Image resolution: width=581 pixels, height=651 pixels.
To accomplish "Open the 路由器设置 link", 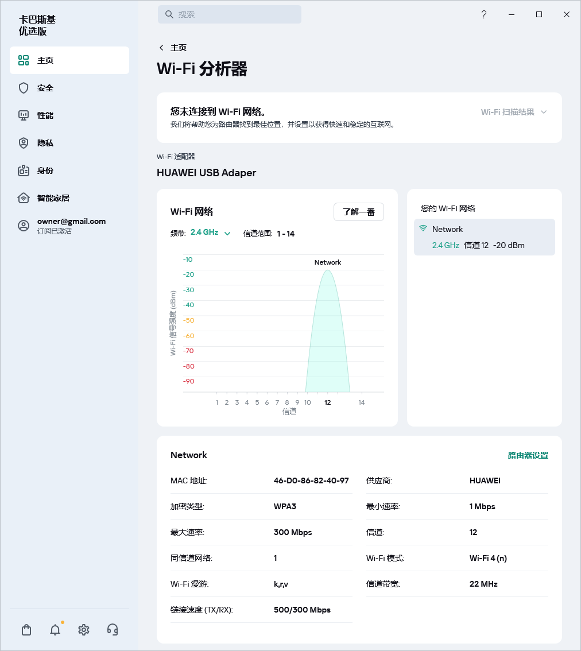I will point(528,455).
